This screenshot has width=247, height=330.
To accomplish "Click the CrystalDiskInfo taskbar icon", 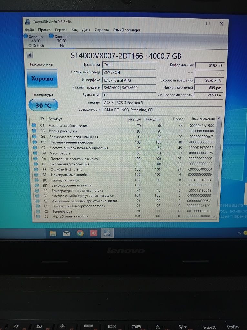I will (107, 233).
